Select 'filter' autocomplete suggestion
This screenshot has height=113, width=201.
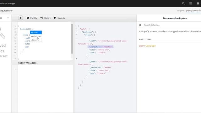[x=36, y=32]
